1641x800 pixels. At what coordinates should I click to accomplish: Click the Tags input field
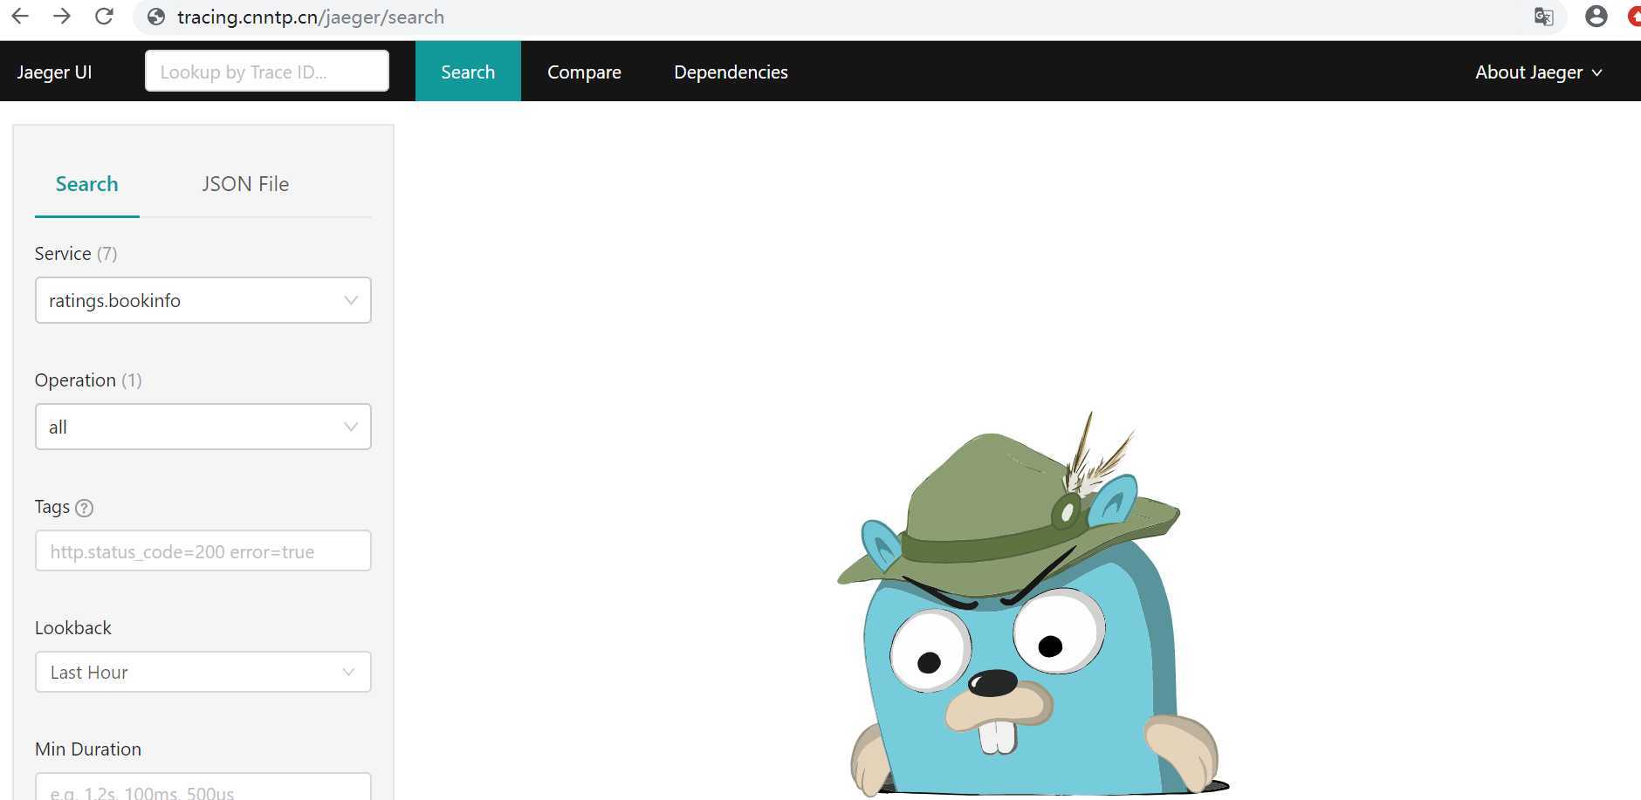(203, 550)
